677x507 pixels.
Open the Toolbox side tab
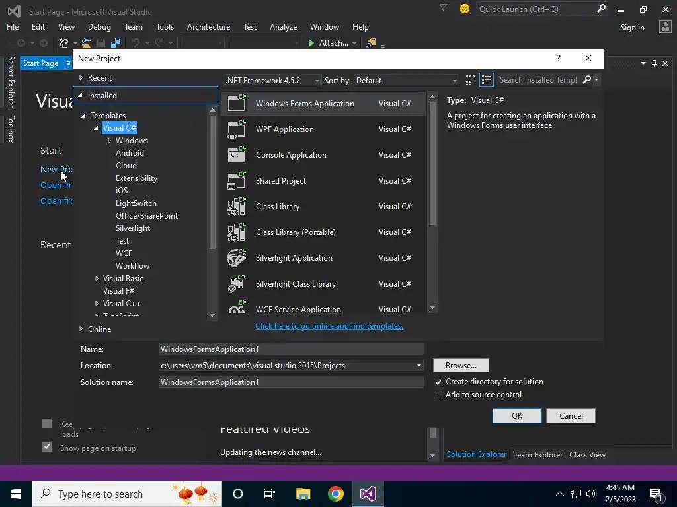point(11,129)
